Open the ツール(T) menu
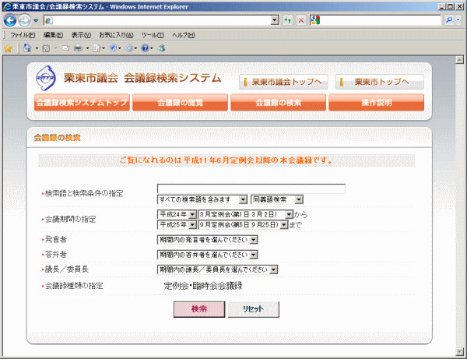 [153, 35]
